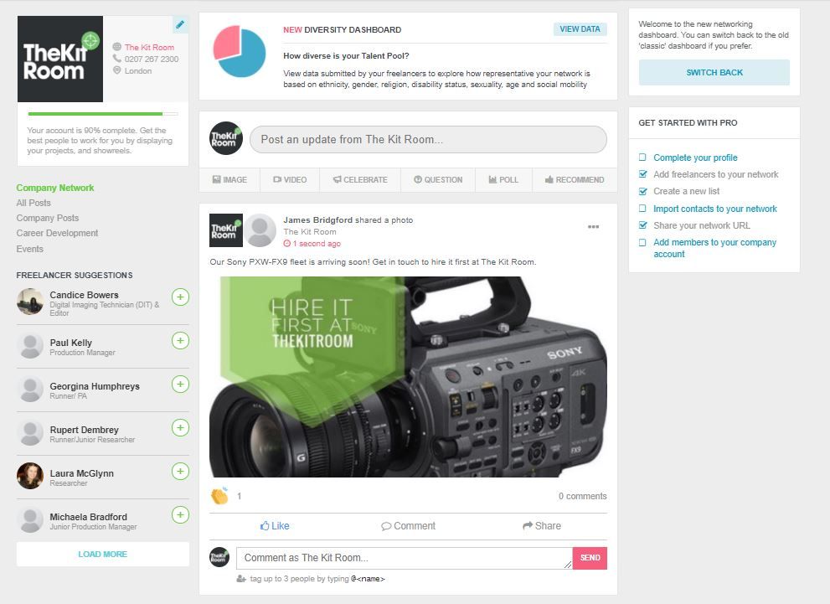Add Laura McGlynn with the plus icon
This screenshot has width=830, height=604.
click(181, 471)
